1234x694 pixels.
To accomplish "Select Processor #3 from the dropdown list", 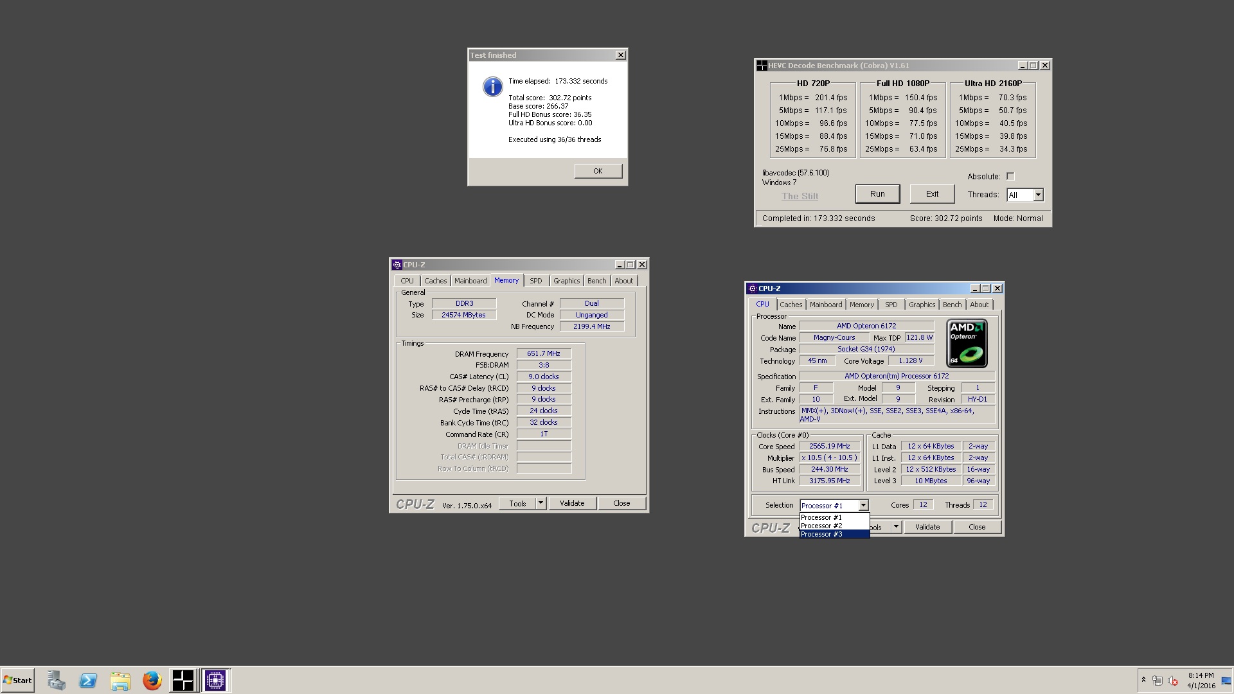I will click(834, 534).
